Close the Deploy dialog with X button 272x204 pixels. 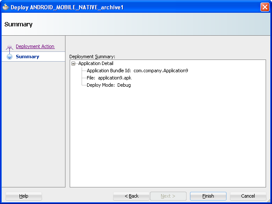tap(265, 7)
